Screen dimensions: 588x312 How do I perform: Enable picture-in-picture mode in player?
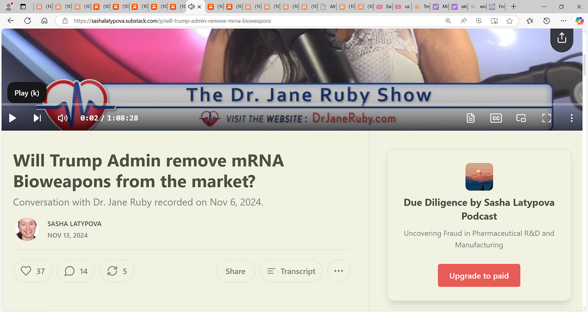pyautogui.click(x=521, y=118)
